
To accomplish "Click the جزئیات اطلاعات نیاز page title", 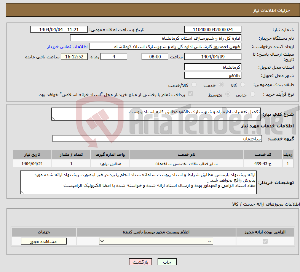I will click(272, 10).
